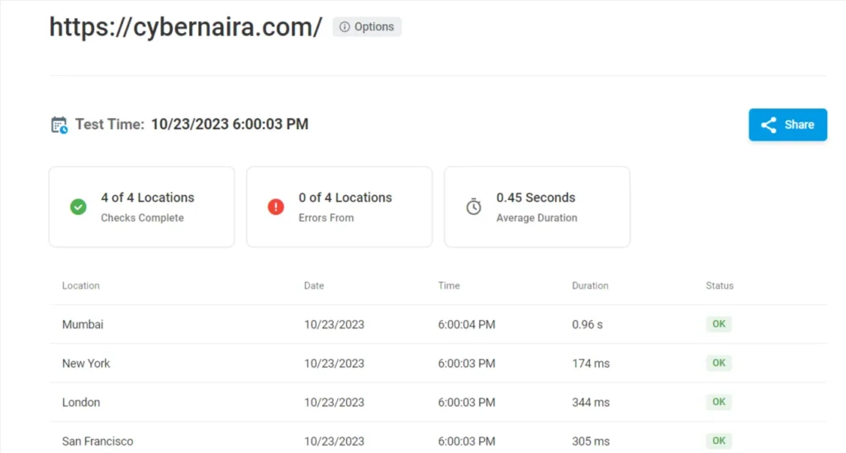Select the Mumbai location row
Screen dimensions: 846x453
point(438,324)
